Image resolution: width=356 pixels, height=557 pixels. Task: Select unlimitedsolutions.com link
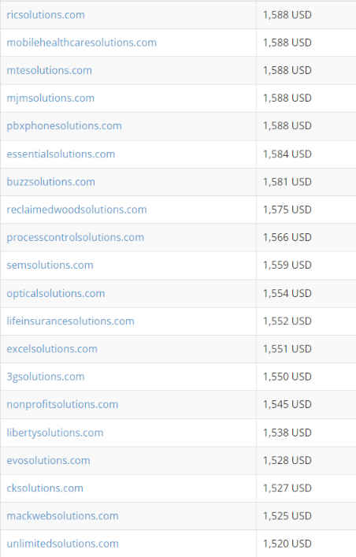(x=62, y=544)
